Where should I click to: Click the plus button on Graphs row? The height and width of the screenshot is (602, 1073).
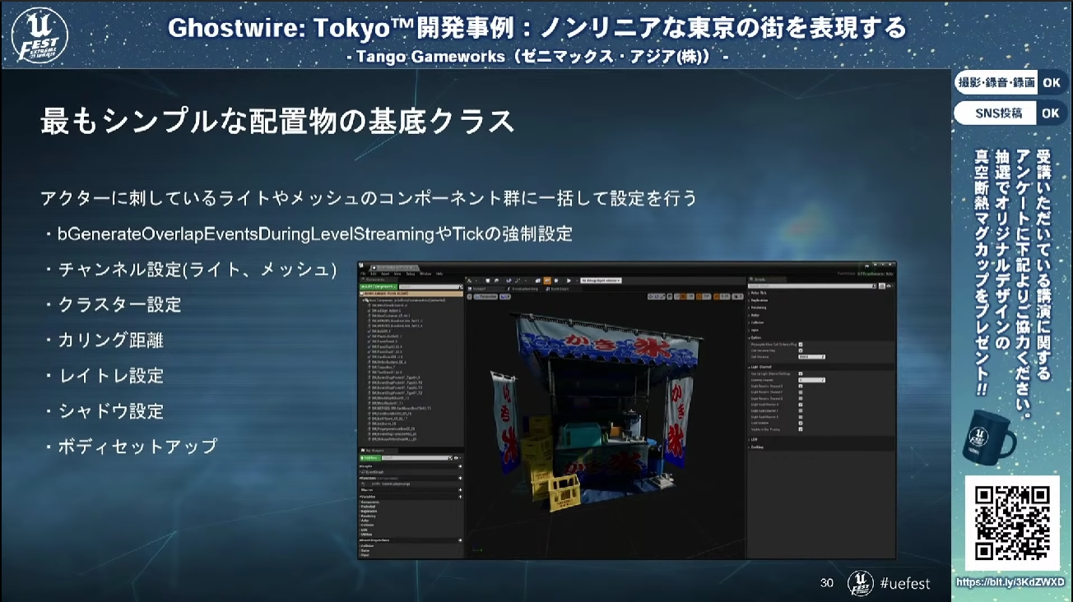[x=460, y=465]
